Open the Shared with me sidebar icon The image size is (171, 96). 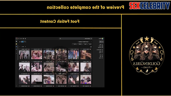point(102,50)
